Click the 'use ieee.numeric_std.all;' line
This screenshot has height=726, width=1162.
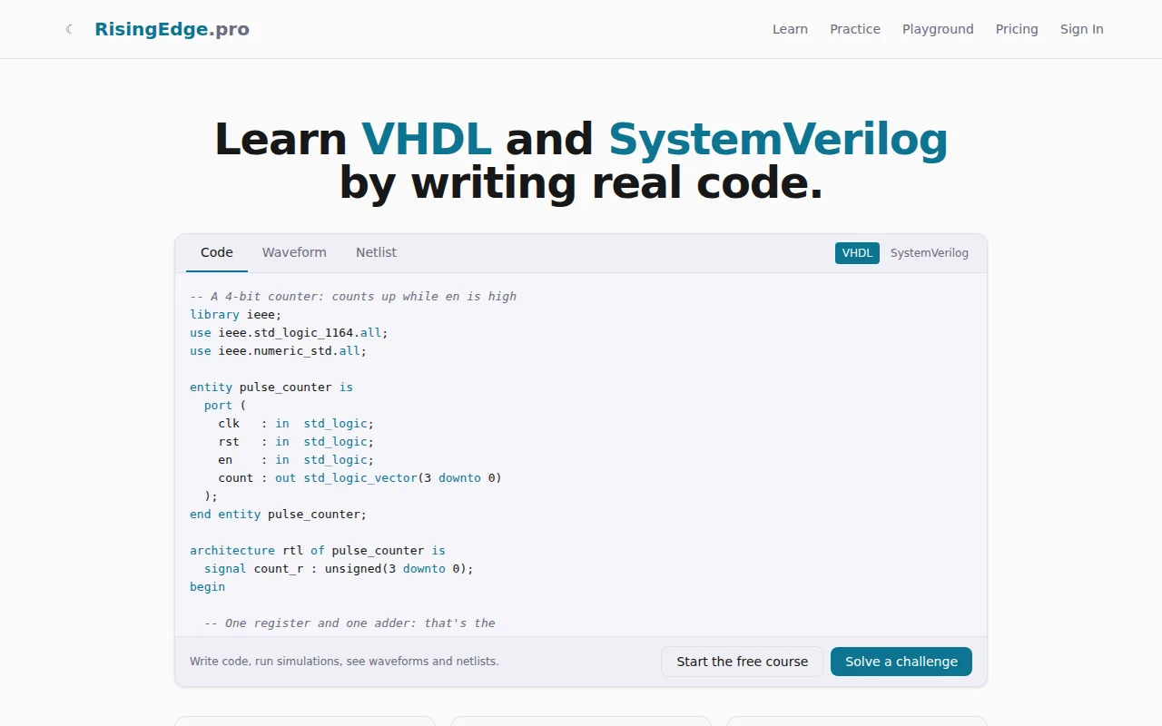pyautogui.click(x=279, y=351)
